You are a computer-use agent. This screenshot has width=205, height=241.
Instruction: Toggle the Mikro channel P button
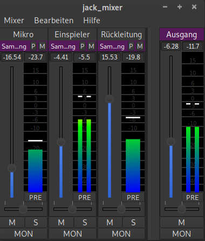(x=33, y=46)
